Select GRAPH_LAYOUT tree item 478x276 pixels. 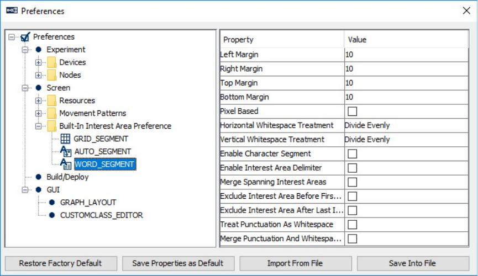click(88, 203)
